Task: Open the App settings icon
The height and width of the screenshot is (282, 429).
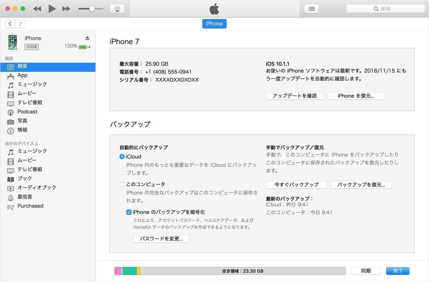Action: (x=11, y=76)
